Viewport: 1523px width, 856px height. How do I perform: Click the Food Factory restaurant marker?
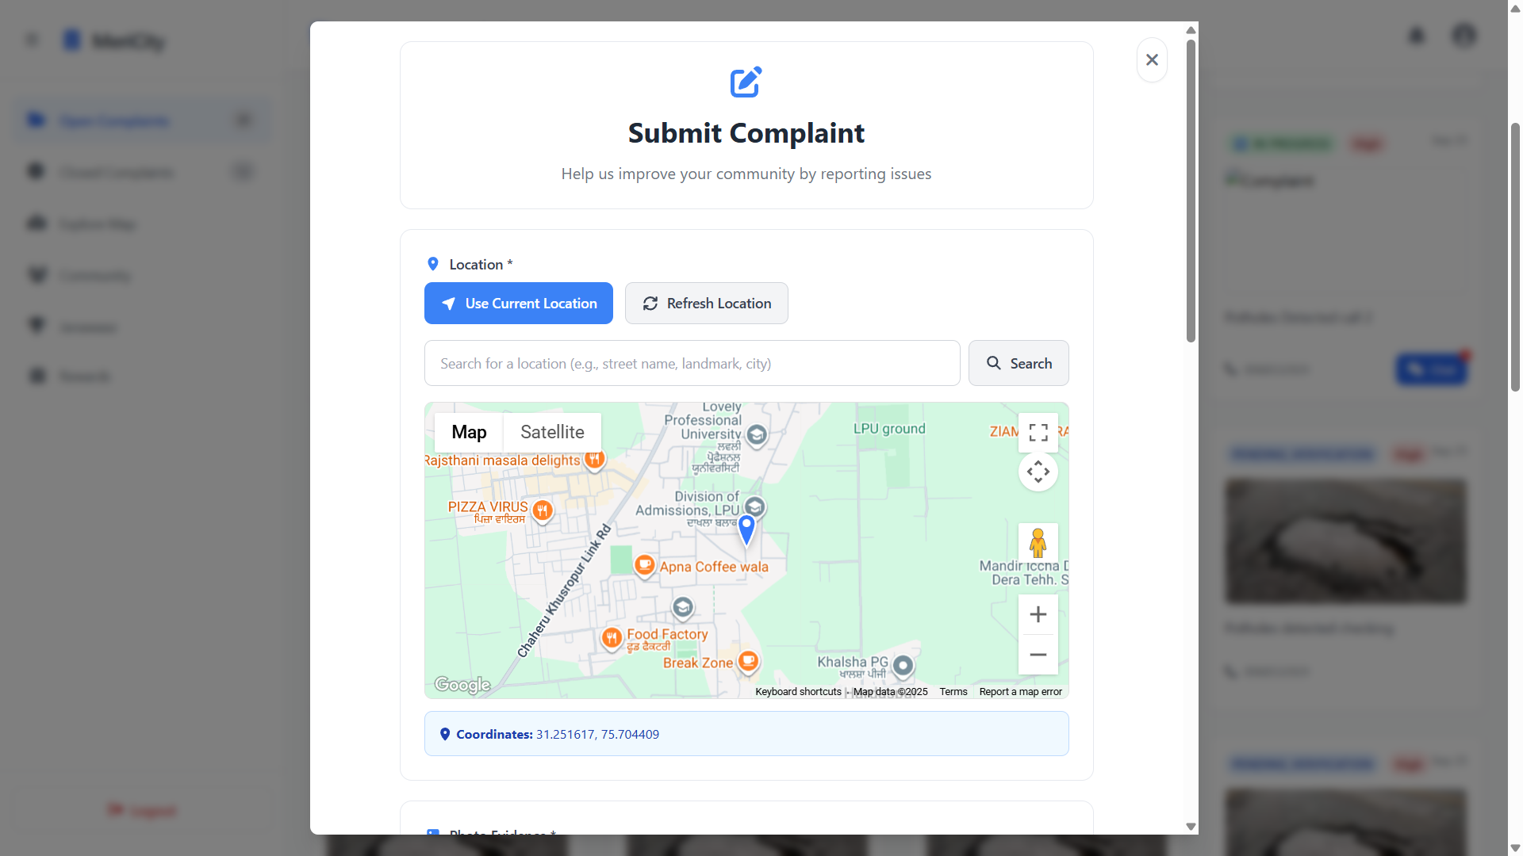[611, 637]
